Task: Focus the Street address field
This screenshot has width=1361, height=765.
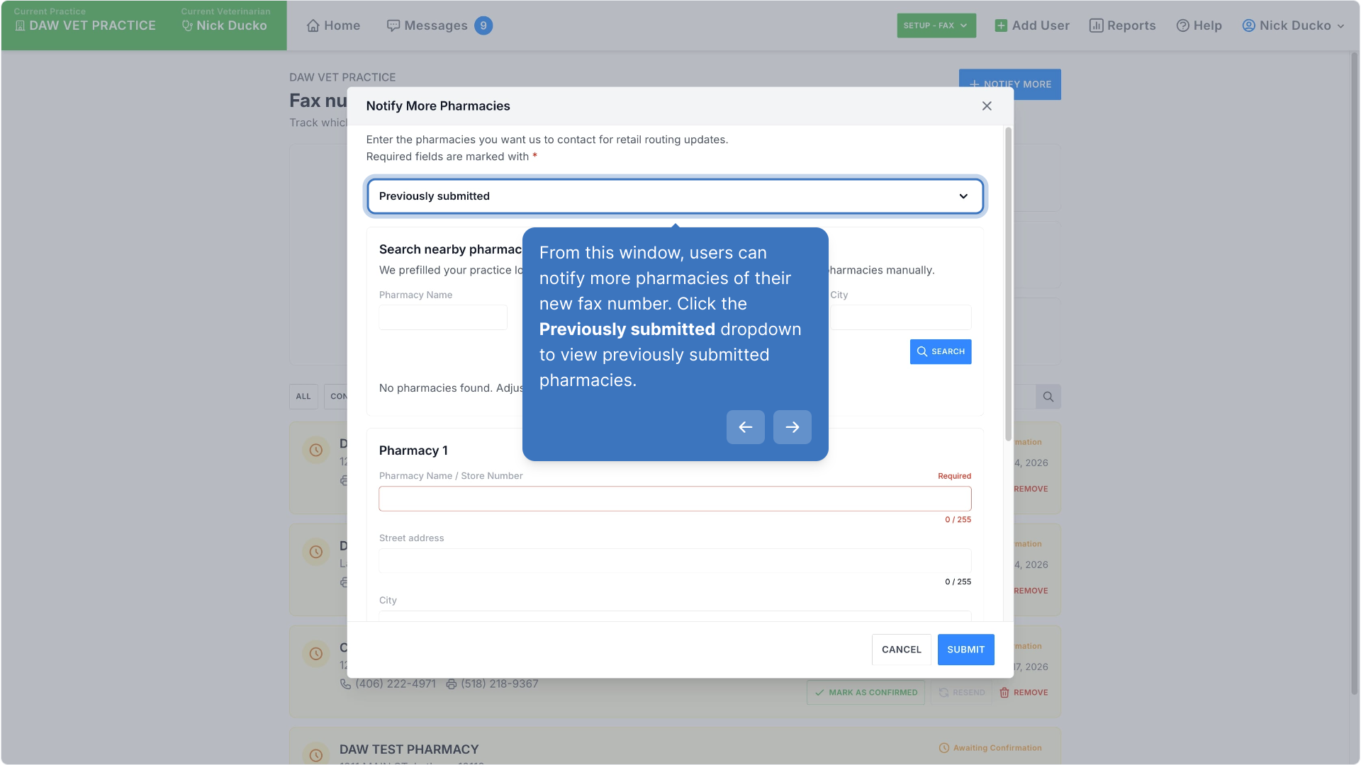Action: click(675, 561)
